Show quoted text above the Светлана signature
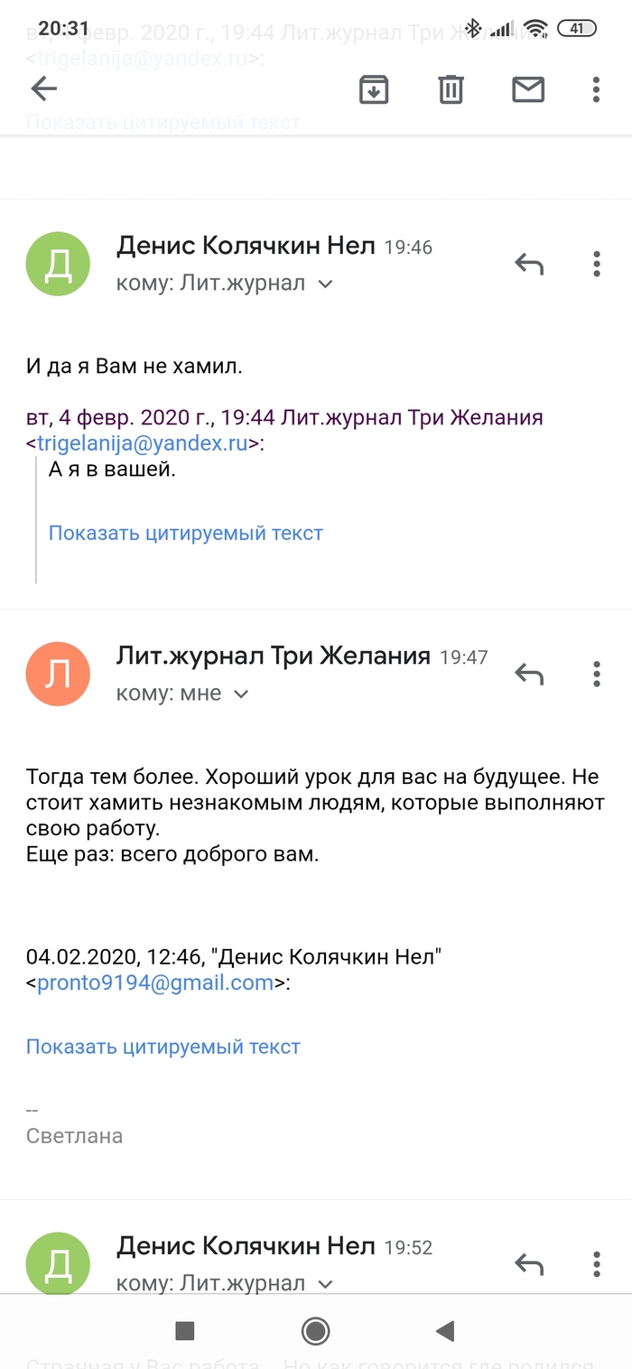The image size is (632, 1369). [x=163, y=1047]
